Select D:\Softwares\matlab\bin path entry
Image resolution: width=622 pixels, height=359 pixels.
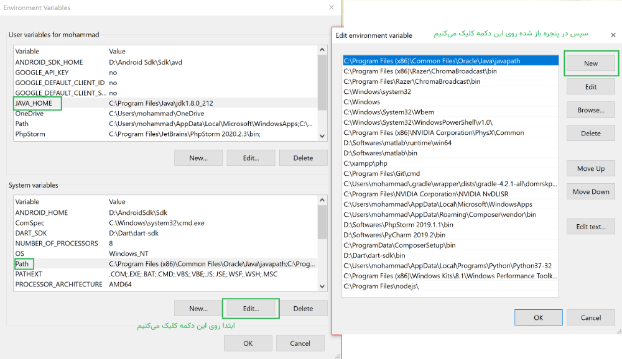click(450, 153)
